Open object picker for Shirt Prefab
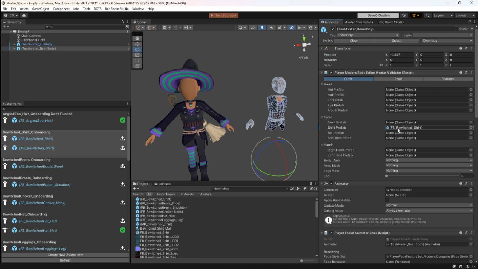Screen dimensions: 478x269 (x=471, y=128)
